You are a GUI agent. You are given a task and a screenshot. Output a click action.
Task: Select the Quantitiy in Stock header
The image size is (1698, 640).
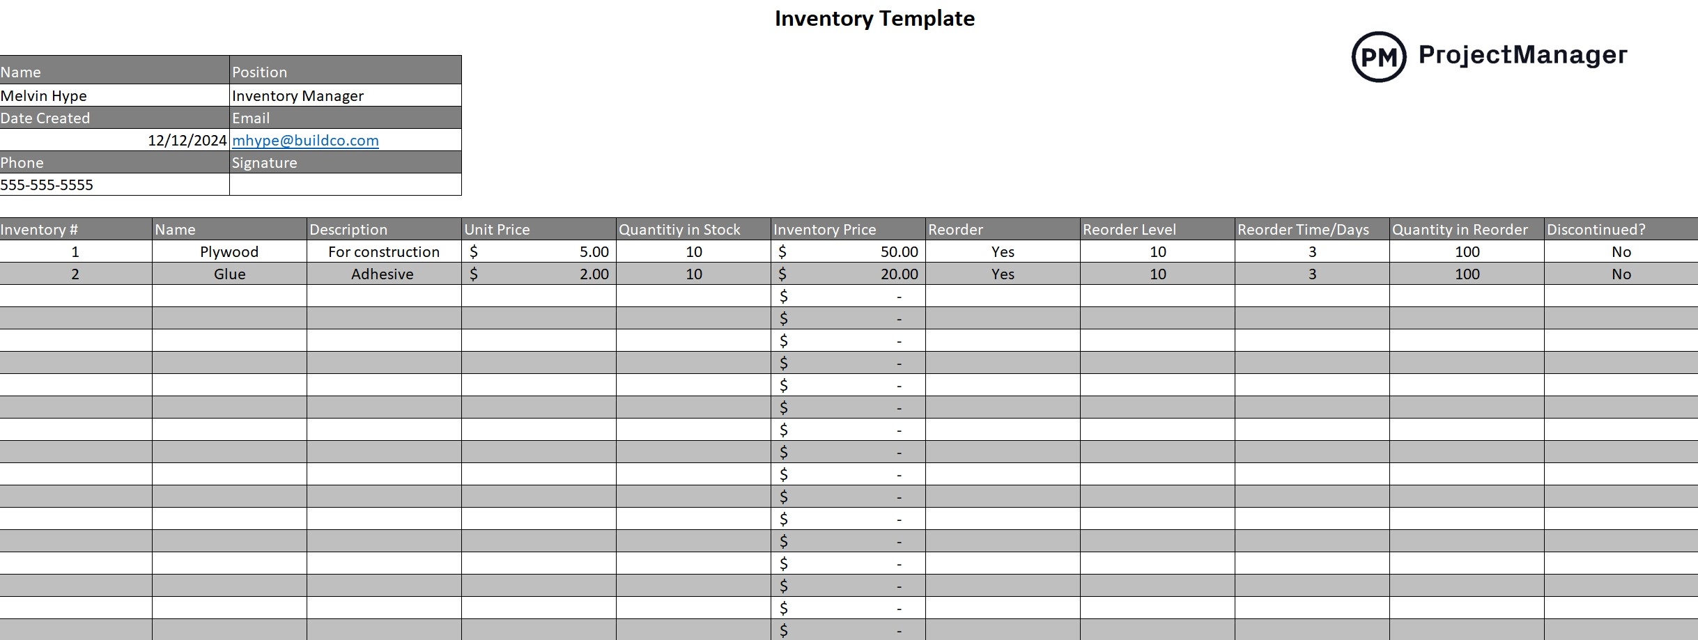point(693,229)
